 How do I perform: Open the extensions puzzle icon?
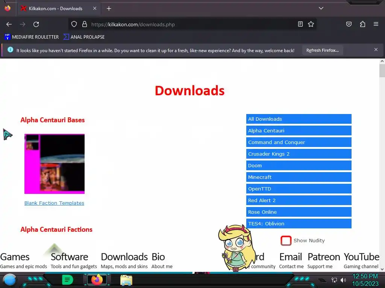point(362,24)
